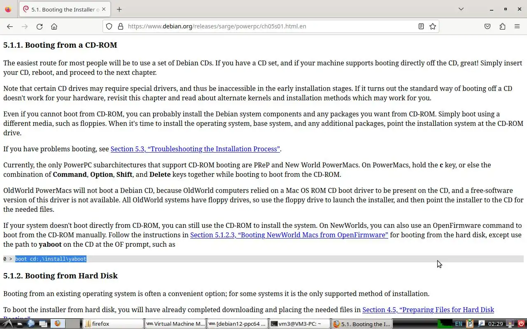Click the show desktop panel icon

coord(43,324)
